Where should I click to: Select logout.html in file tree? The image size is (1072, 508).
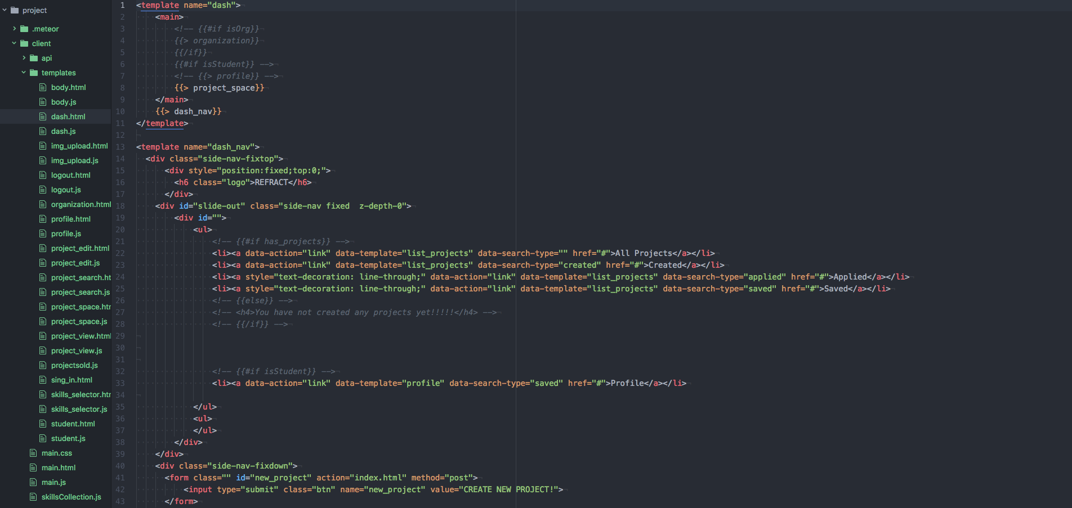(70, 175)
